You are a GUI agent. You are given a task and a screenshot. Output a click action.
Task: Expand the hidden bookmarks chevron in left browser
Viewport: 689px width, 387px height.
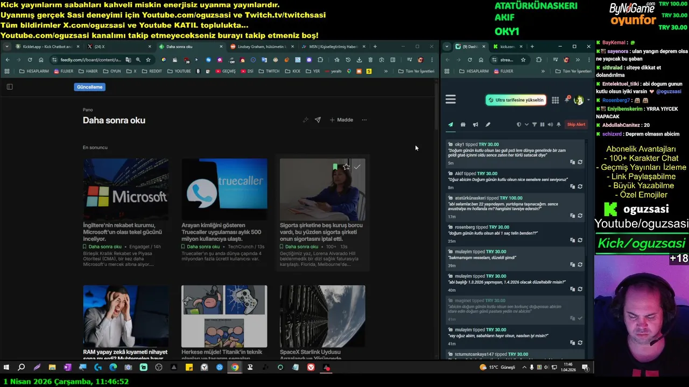385,71
